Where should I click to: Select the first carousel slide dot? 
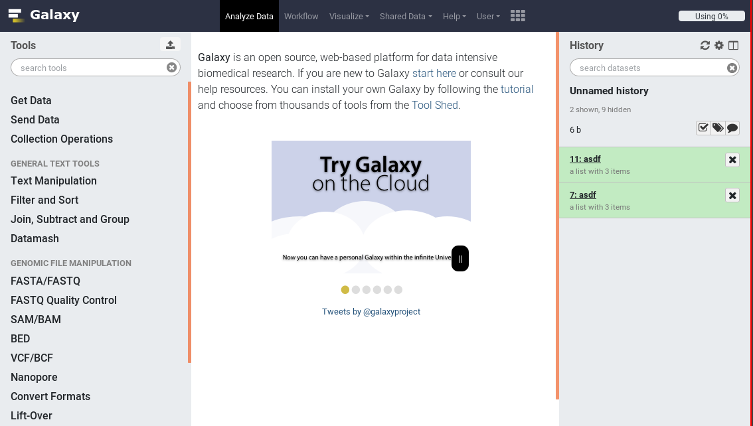pyautogui.click(x=345, y=289)
